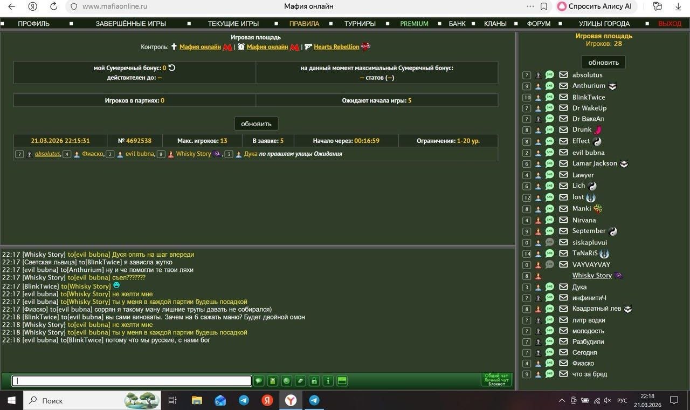Open the Hearts Rebellion clan link
This screenshot has width=690, height=410.
(336, 47)
